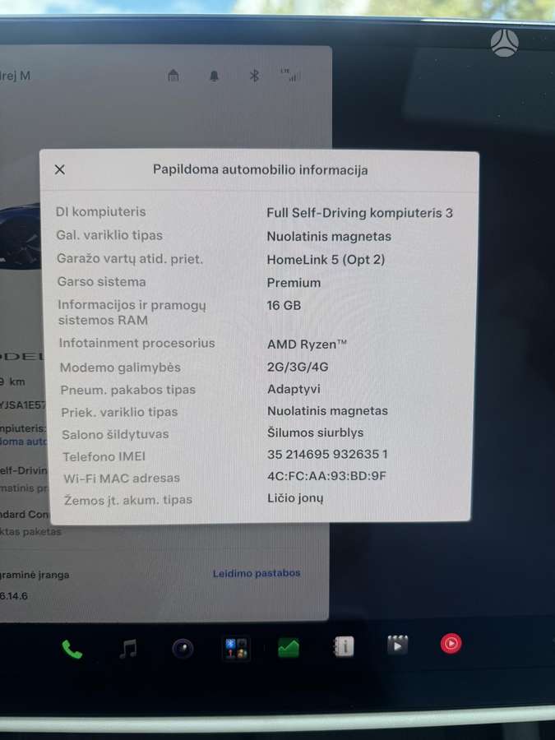Tap the Salono šildytuvas label
This screenshot has width=555, height=740.
[x=115, y=434]
